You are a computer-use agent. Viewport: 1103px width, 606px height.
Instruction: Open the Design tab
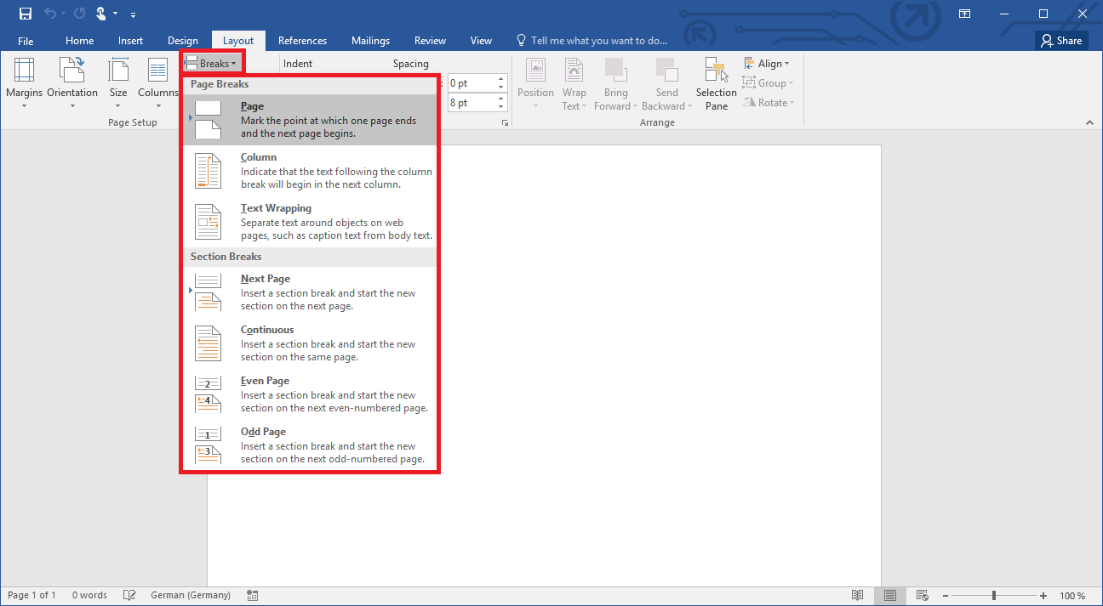click(182, 40)
